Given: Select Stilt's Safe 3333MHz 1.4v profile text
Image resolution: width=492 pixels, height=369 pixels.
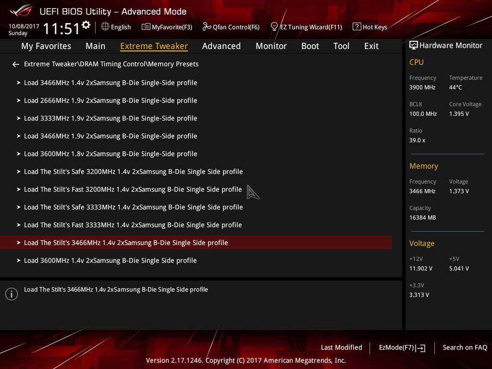Looking at the screenshot, I should pos(134,208).
